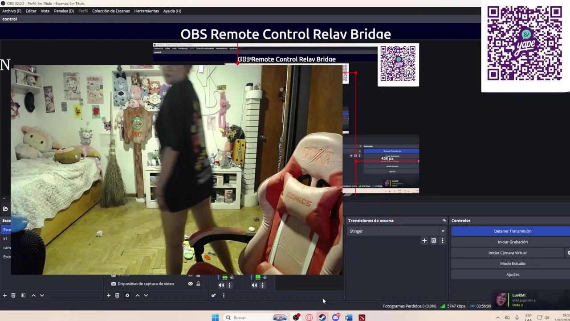This screenshot has height=321, width=570.
Task: Open Discord from the taskbar
Action: [x=336, y=317]
